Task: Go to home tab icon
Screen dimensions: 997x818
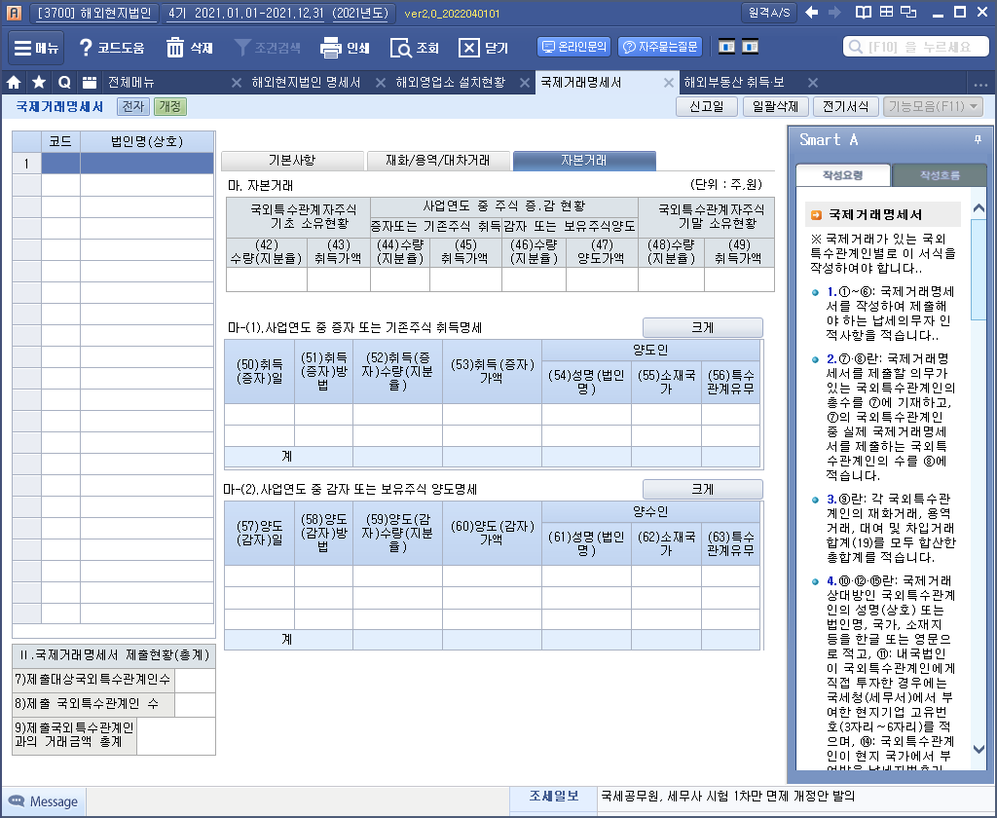Action: click(x=14, y=82)
